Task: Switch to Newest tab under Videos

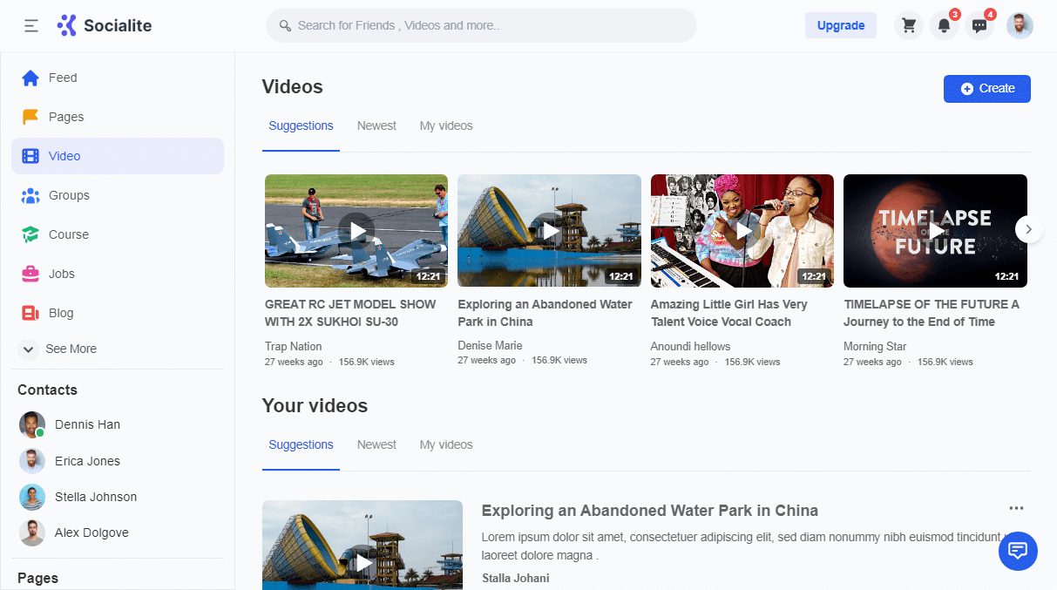Action: 376,126
